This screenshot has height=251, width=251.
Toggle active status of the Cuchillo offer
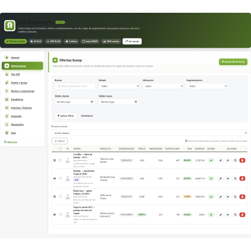211,160
